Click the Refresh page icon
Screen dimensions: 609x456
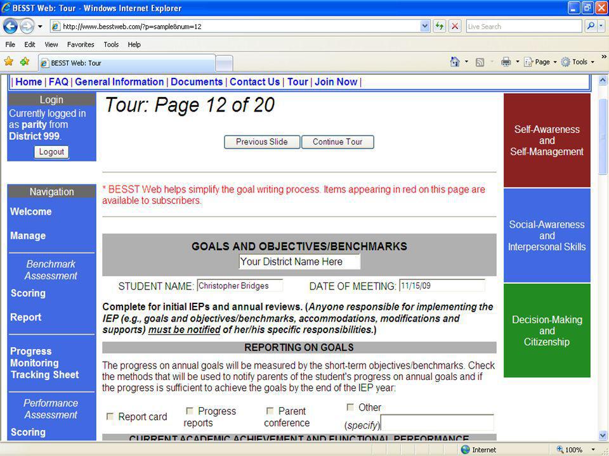(x=439, y=27)
